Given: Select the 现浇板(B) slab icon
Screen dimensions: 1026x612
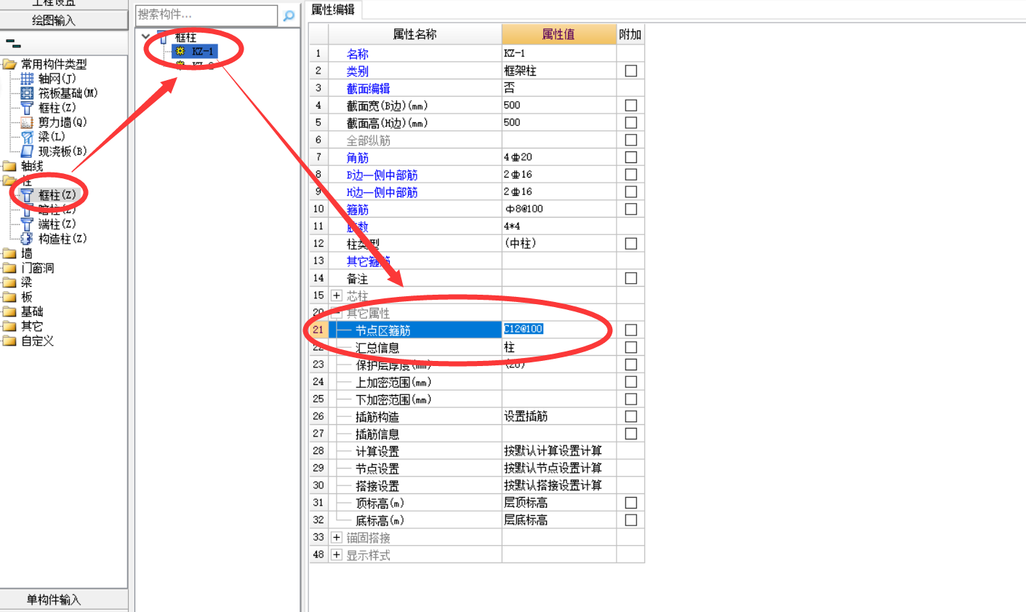Looking at the screenshot, I should point(27,151).
